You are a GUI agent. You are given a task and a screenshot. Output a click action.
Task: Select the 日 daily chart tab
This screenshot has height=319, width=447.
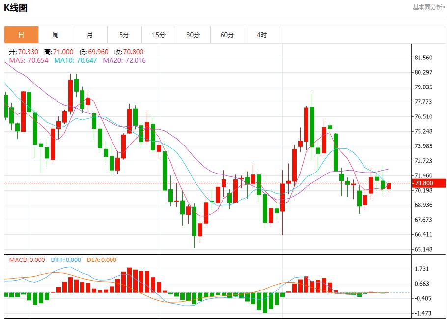(21, 35)
